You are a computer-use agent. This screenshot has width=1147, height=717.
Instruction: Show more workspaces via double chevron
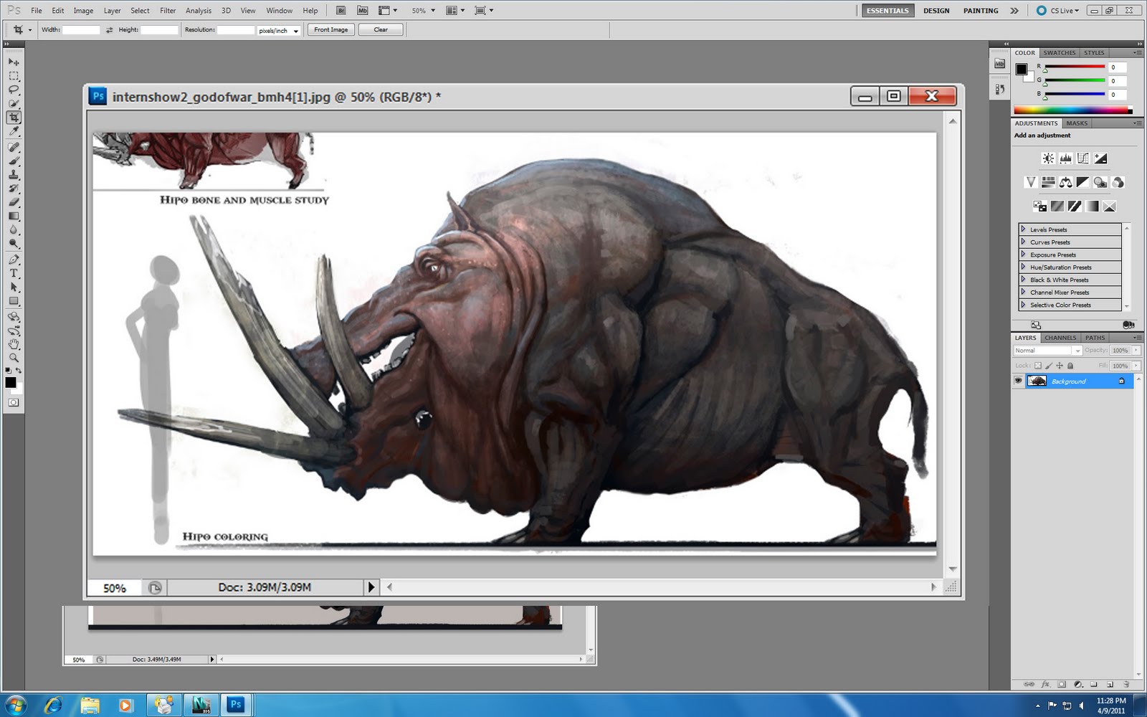pyautogui.click(x=1014, y=11)
